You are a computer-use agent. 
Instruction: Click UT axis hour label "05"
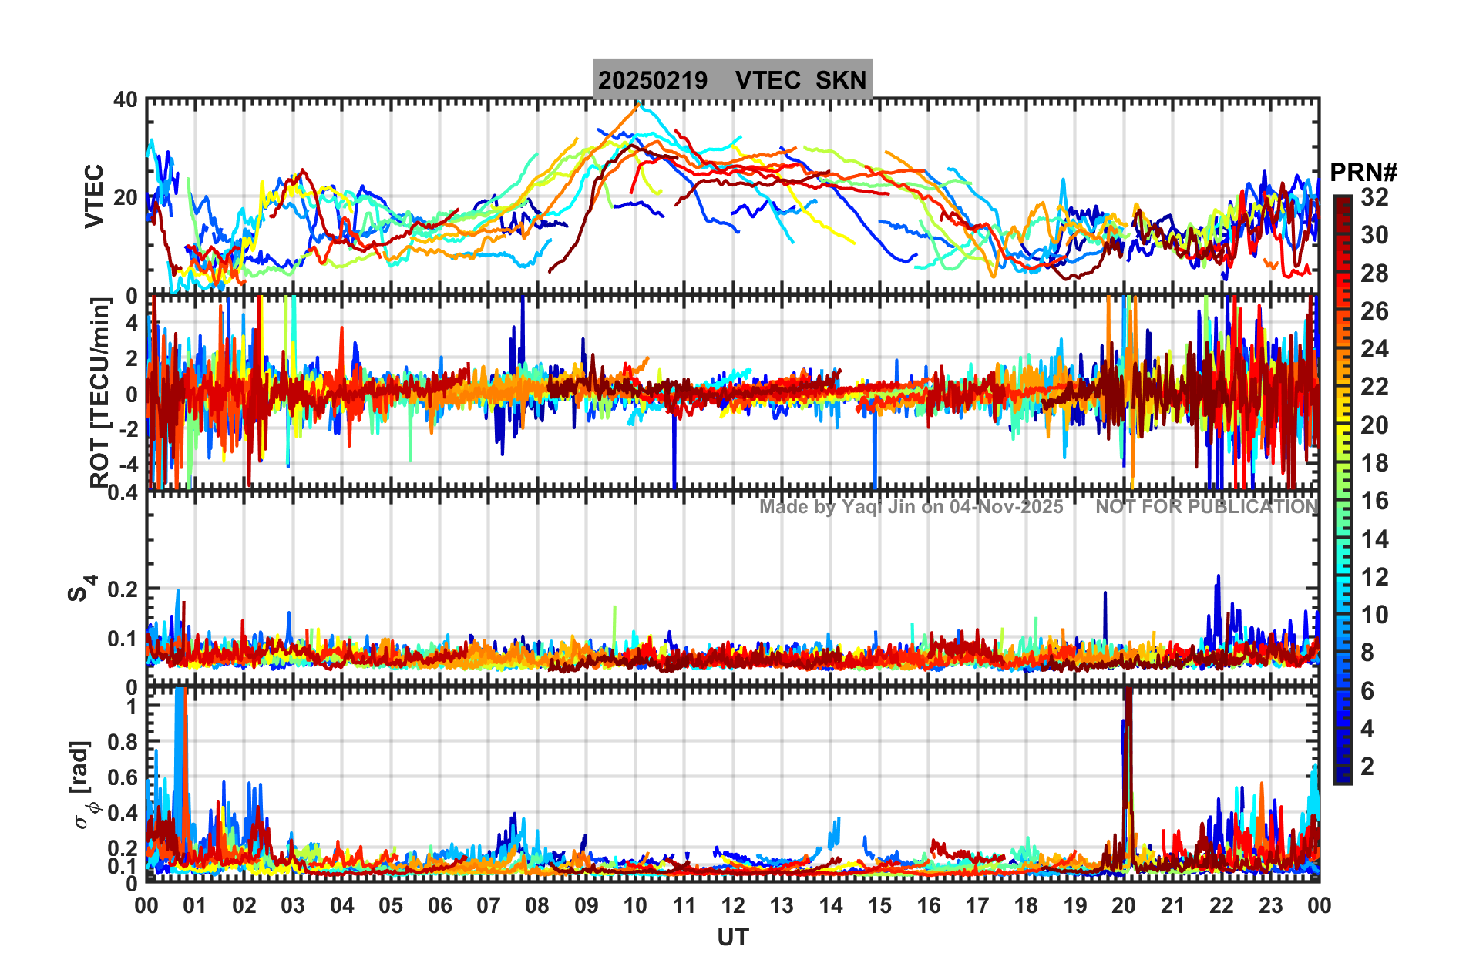point(391,905)
